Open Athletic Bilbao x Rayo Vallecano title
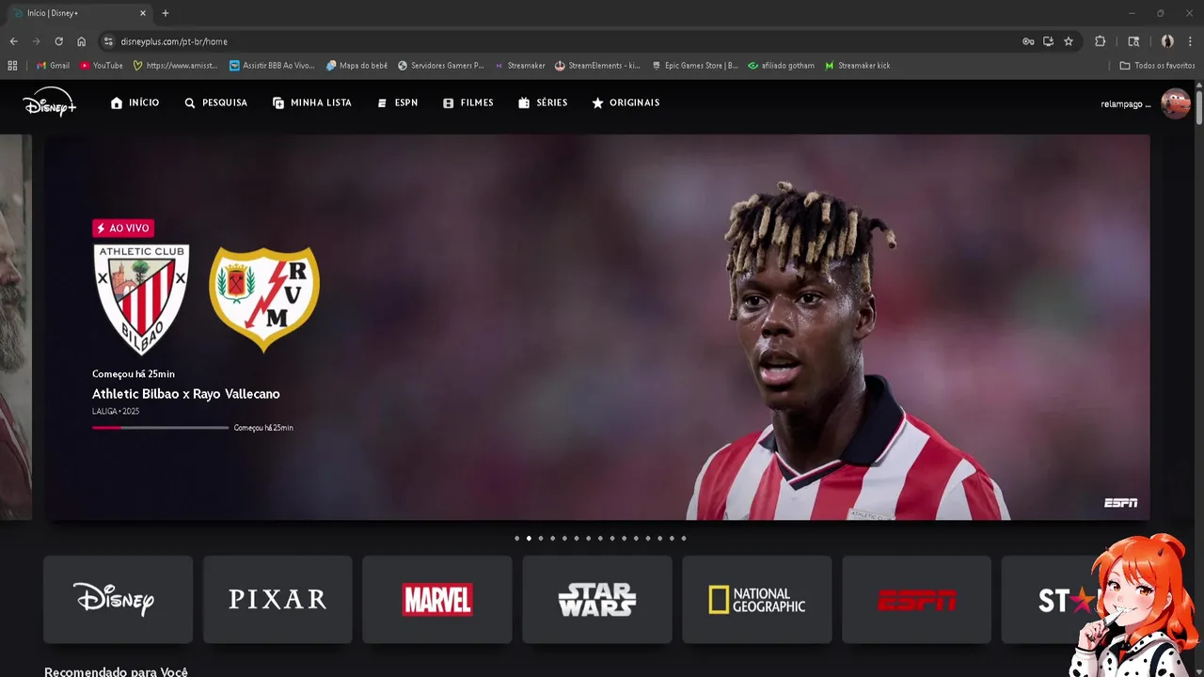 coord(186,394)
